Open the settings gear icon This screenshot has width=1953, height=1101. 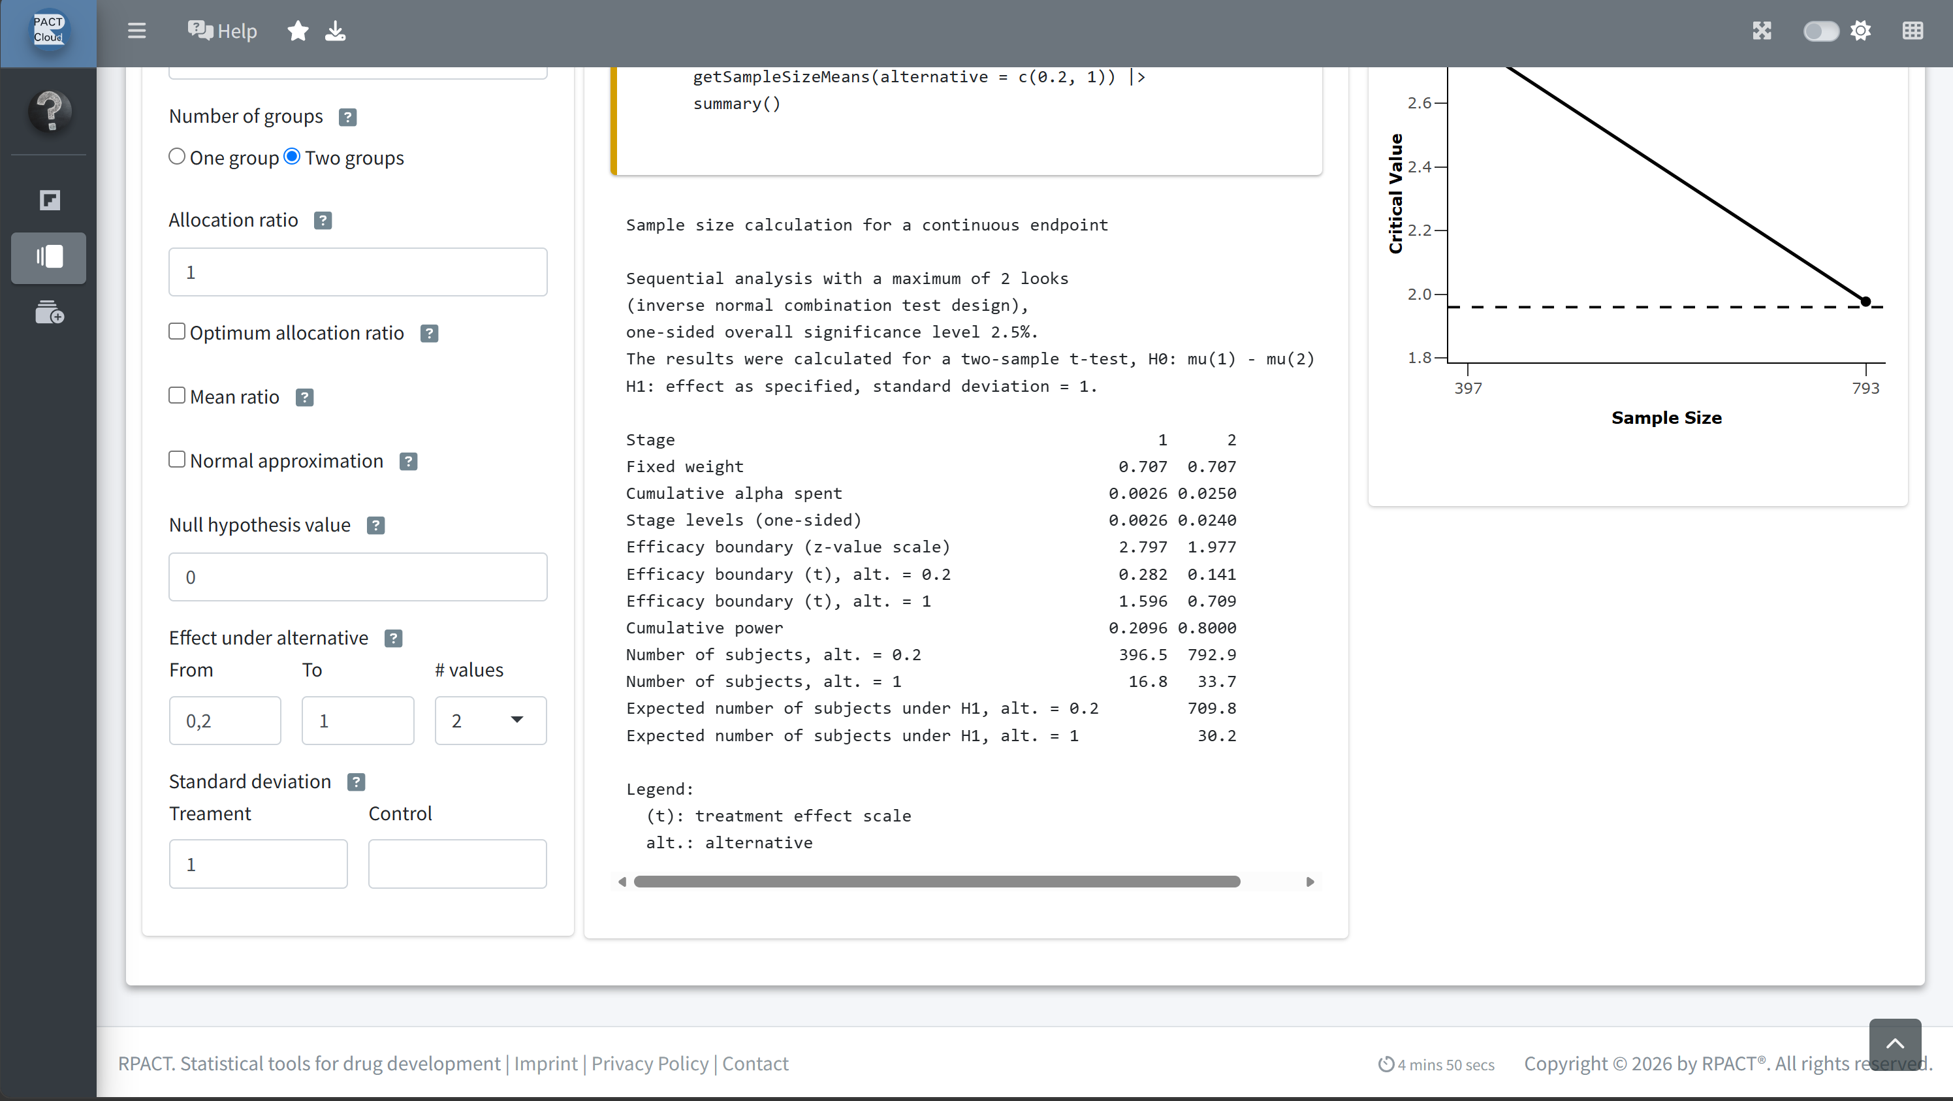[x=1860, y=30]
